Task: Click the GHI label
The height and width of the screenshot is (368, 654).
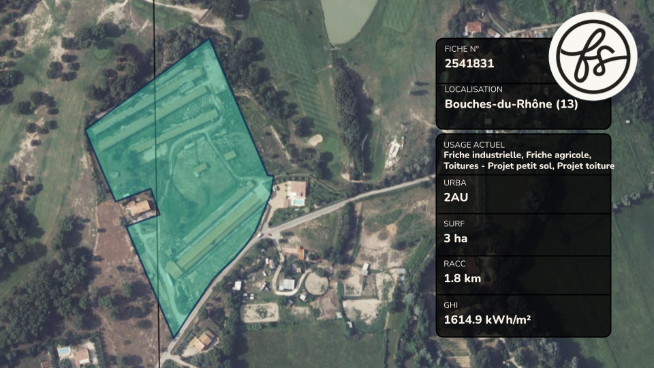Action: click(450, 305)
